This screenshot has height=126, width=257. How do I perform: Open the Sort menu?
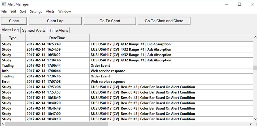tap(23, 12)
